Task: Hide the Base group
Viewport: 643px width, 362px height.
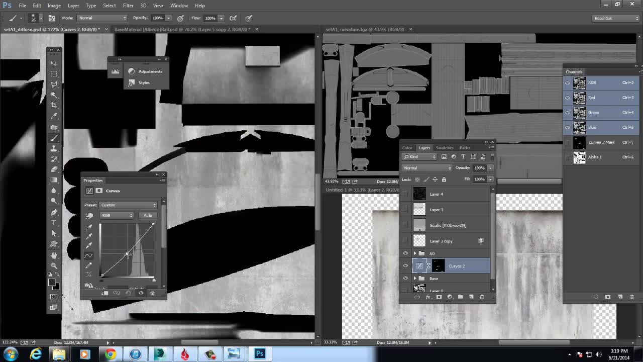Action: (405, 279)
